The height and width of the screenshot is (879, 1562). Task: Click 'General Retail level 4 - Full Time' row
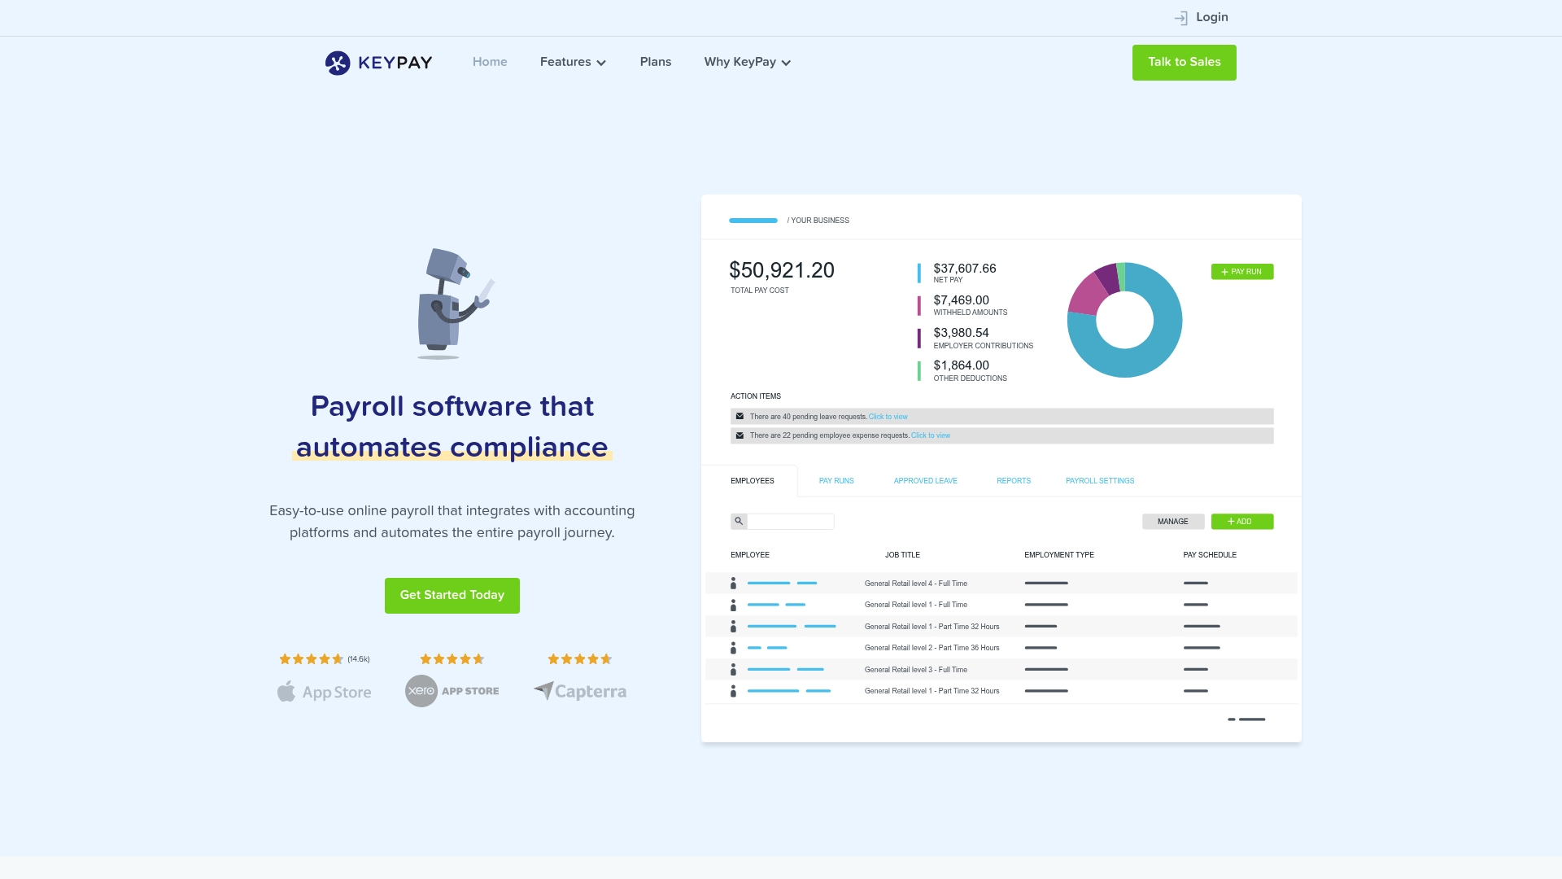(1001, 584)
